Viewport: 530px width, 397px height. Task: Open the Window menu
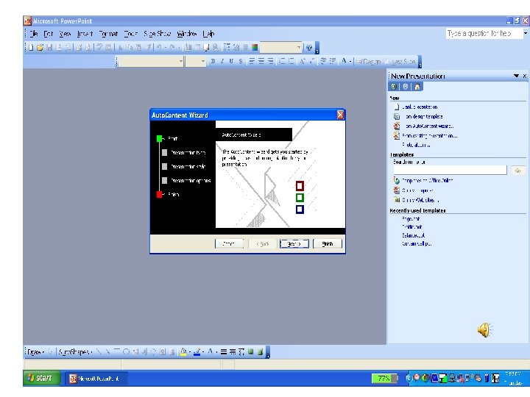[186, 33]
